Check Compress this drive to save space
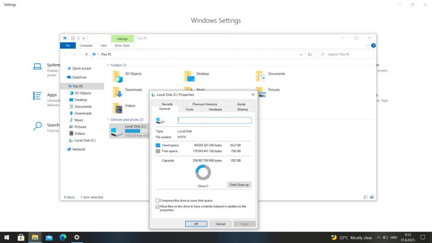The width and height of the screenshot is (432, 243). [x=157, y=201]
